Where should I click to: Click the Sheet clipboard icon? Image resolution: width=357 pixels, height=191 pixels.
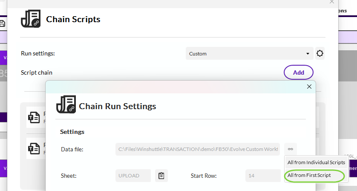coord(161,176)
